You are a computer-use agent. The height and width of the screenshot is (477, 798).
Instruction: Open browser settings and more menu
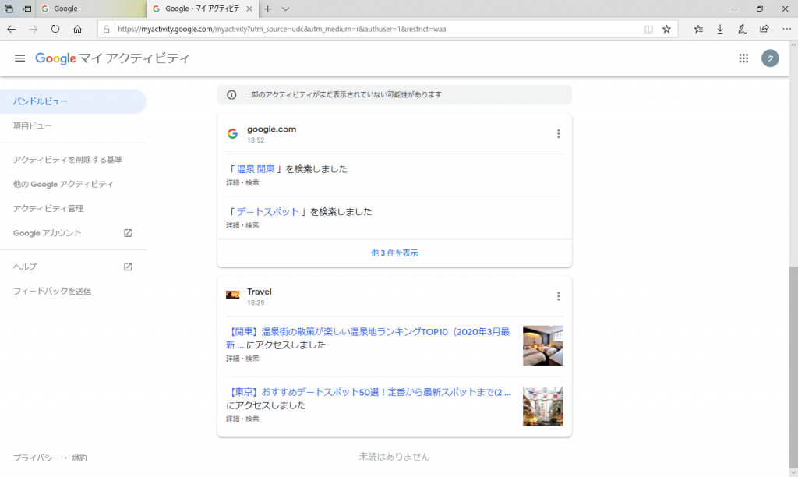(787, 30)
